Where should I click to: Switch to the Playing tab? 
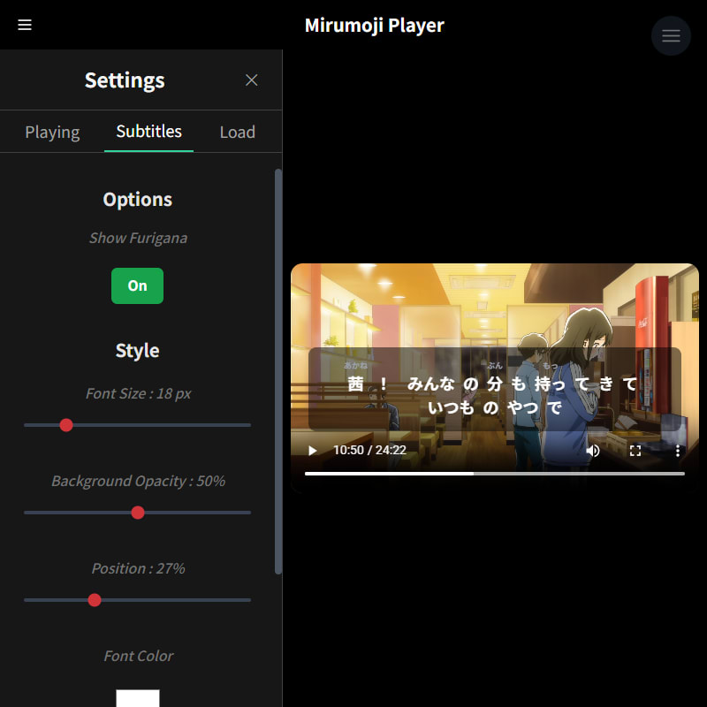(52, 132)
